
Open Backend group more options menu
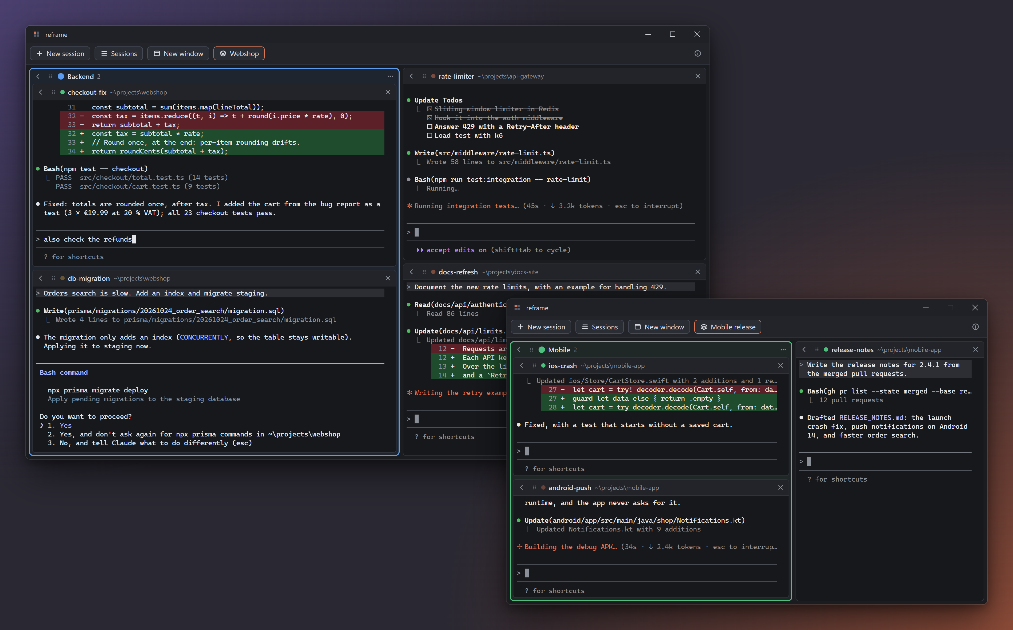[390, 76]
